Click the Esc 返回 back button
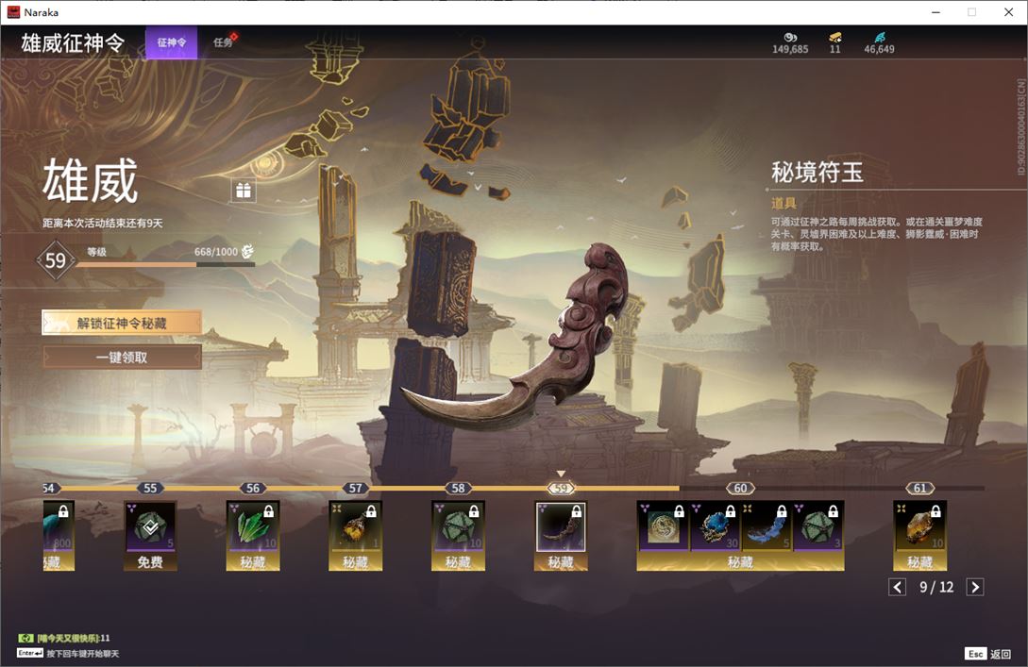 click(988, 653)
